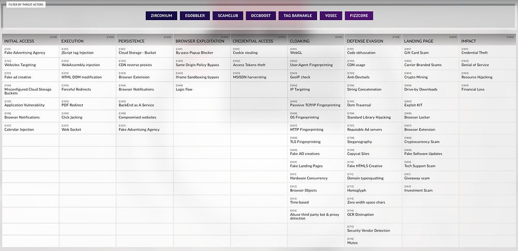This screenshot has width=518, height=251.
Task: Select the WebGL cloaking technique
Action: (x=316, y=51)
